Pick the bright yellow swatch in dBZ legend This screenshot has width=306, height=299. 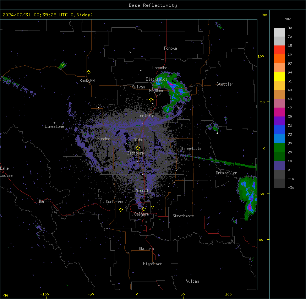click(279, 76)
